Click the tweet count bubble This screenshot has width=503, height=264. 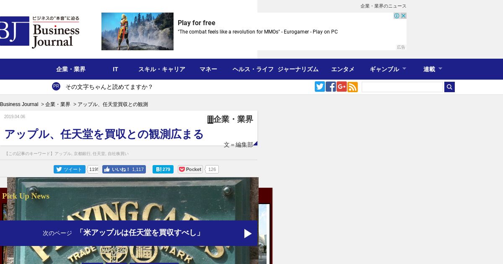(x=93, y=169)
